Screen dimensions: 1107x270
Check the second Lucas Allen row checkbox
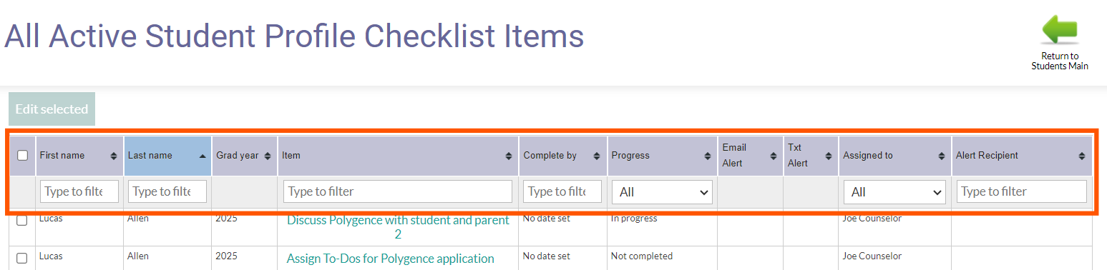(x=22, y=258)
